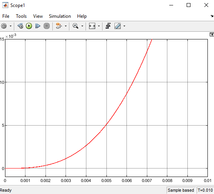Click the x-axis label 0.007
The image size is (214, 194).
pyautogui.click(x=147, y=180)
